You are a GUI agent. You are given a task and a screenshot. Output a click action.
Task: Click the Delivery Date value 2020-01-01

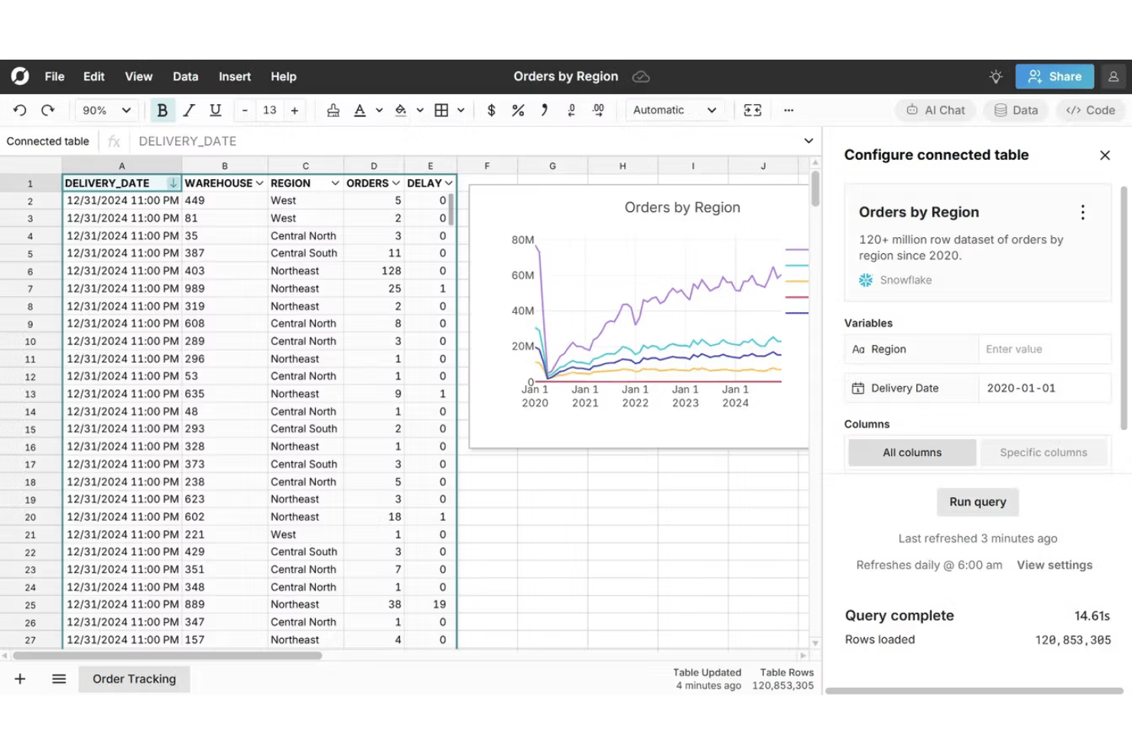tap(1044, 388)
